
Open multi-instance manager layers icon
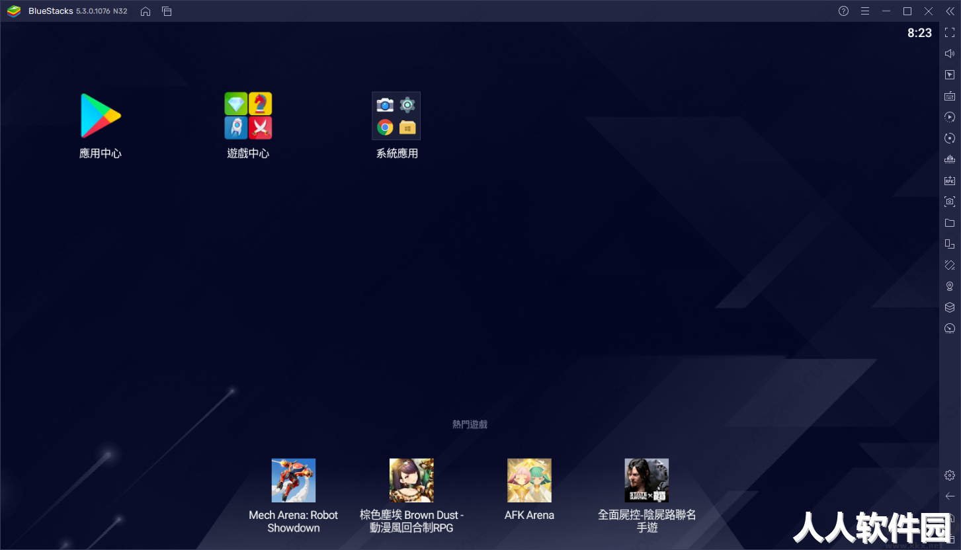point(950,307)
